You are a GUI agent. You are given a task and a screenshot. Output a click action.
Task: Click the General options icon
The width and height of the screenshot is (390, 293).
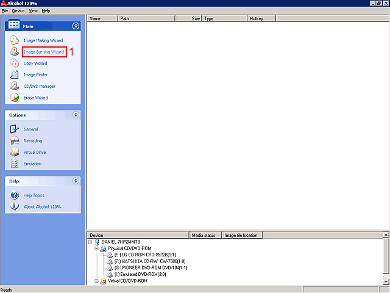(15, 129)
